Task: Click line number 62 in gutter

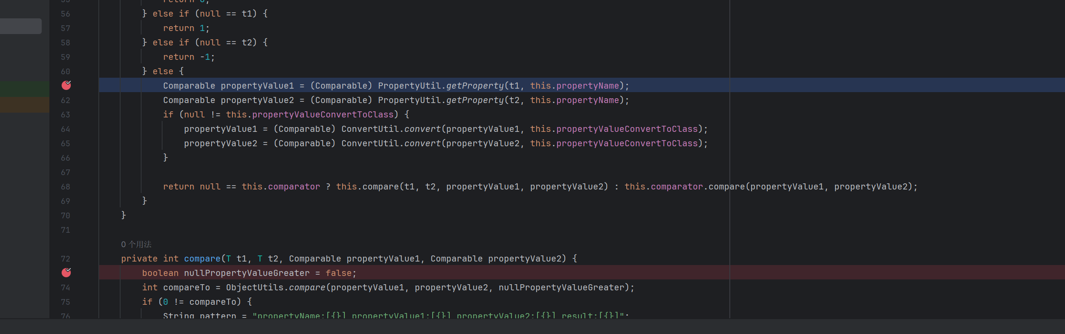Action: (66, 100)
